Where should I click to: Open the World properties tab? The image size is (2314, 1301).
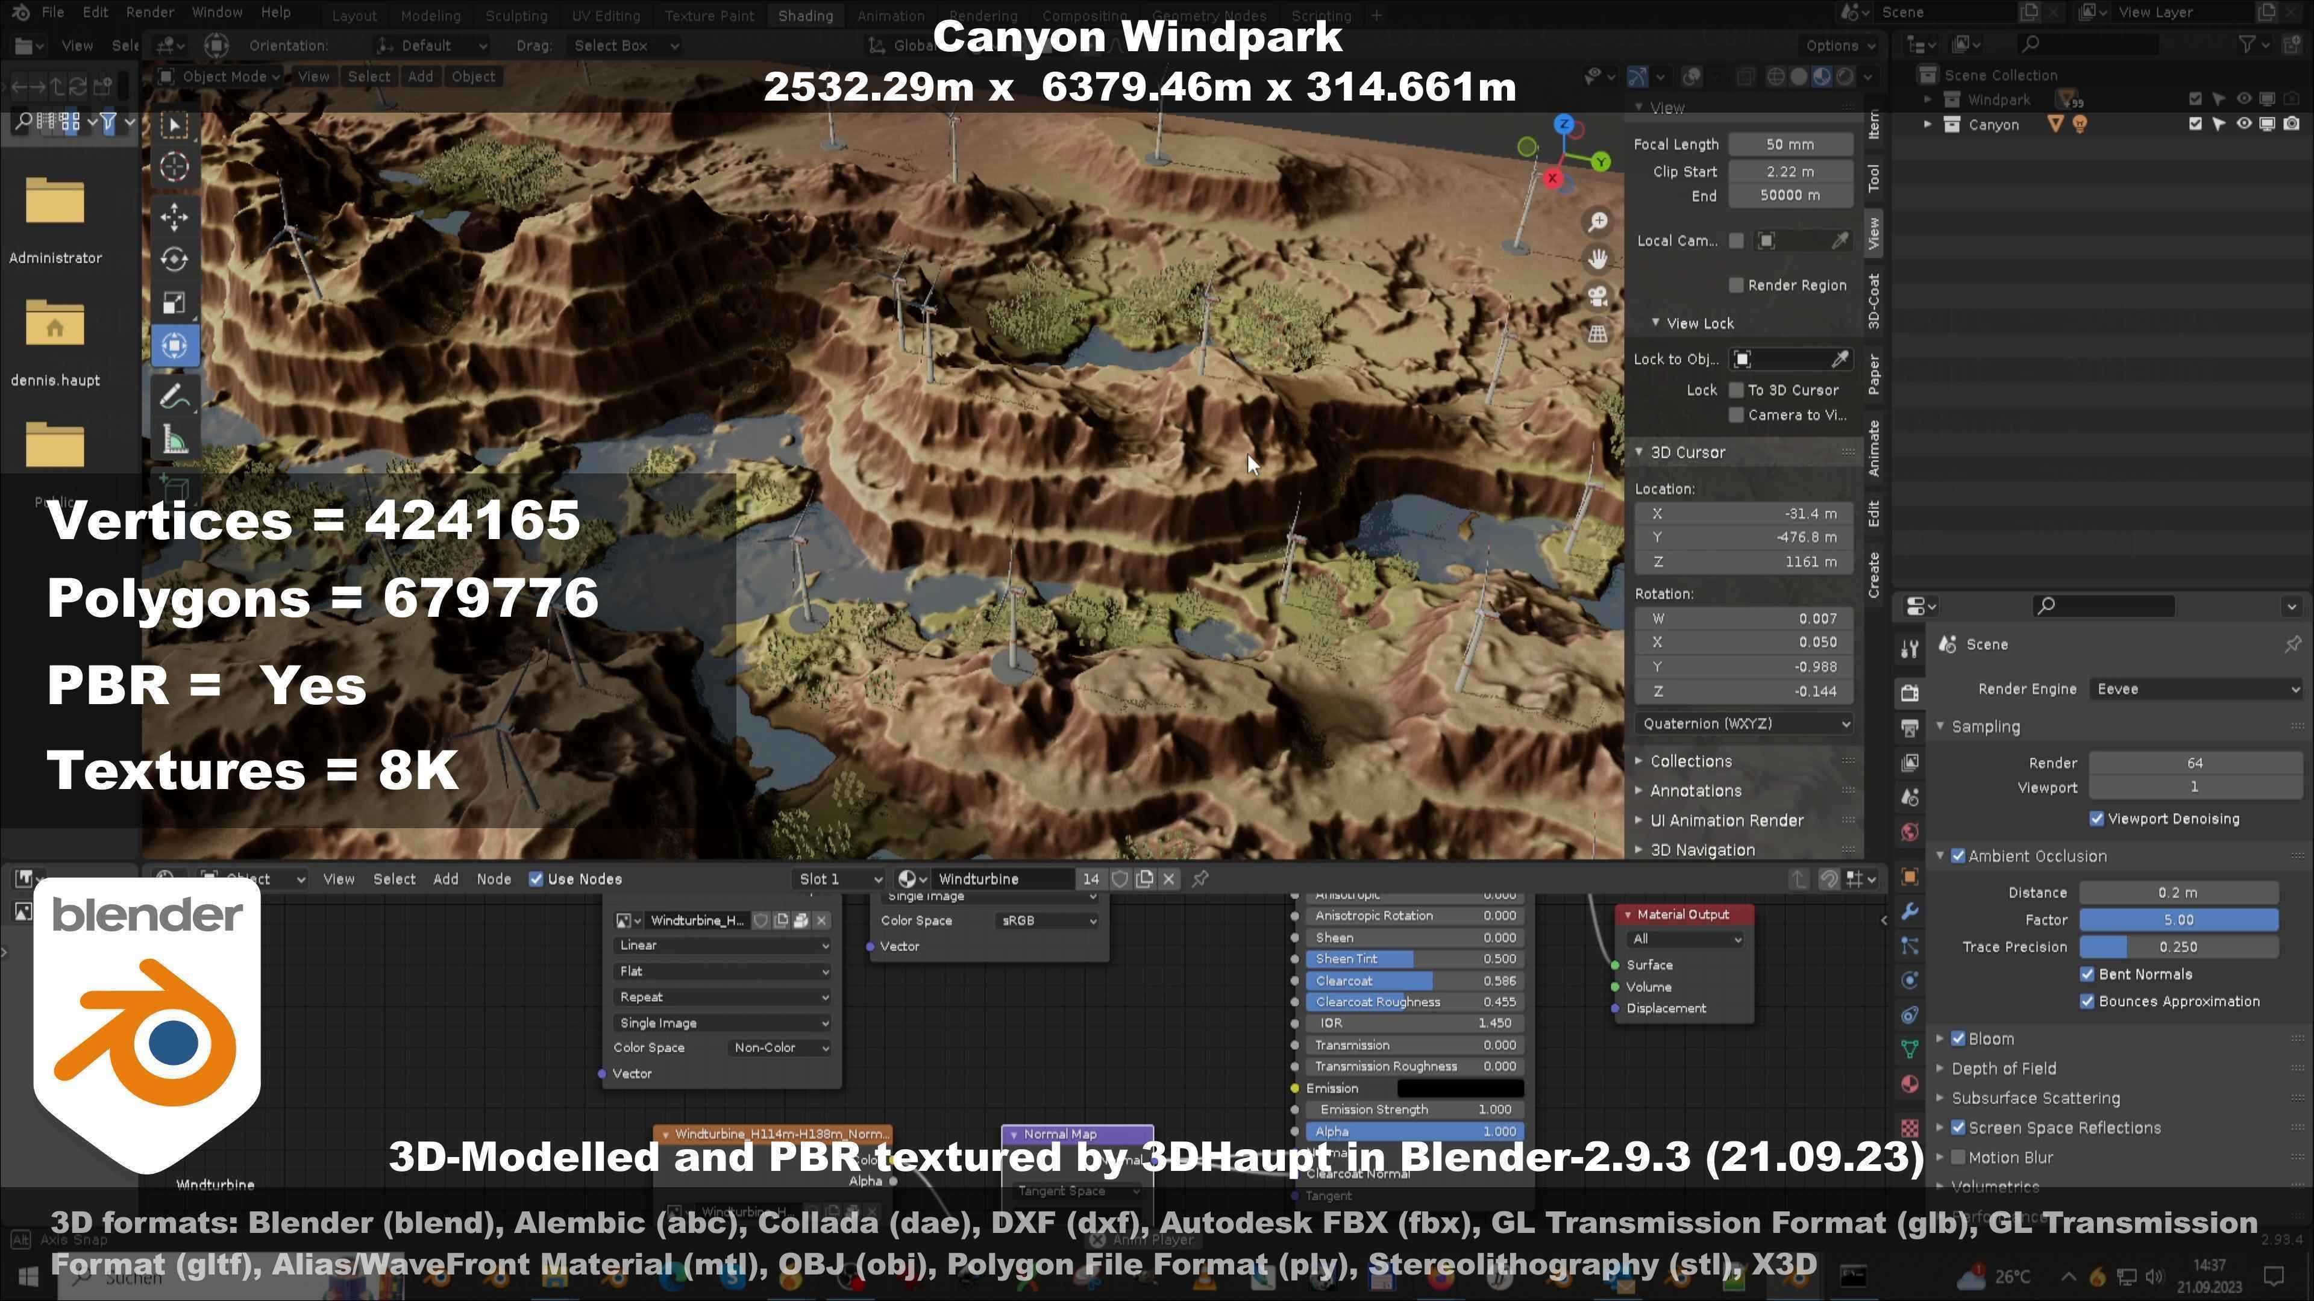(x=1911, y=832)
